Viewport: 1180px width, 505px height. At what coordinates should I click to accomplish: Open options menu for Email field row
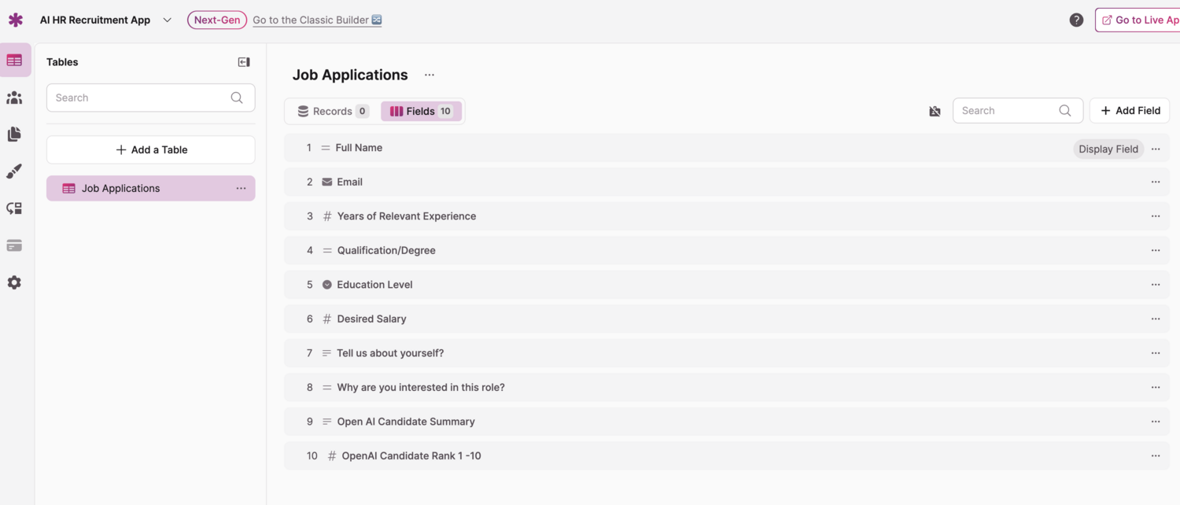1155,182
